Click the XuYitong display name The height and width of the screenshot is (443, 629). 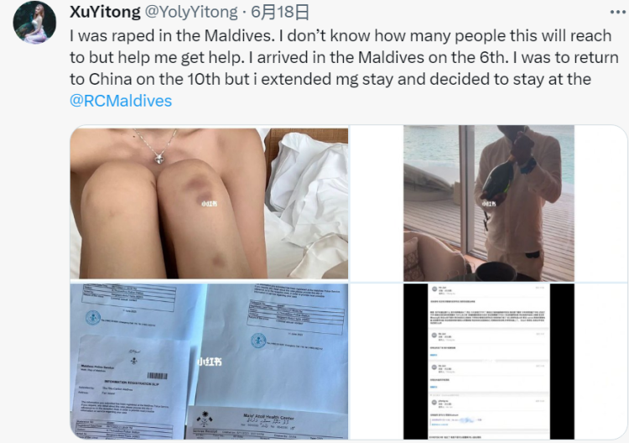pos(105,12)
